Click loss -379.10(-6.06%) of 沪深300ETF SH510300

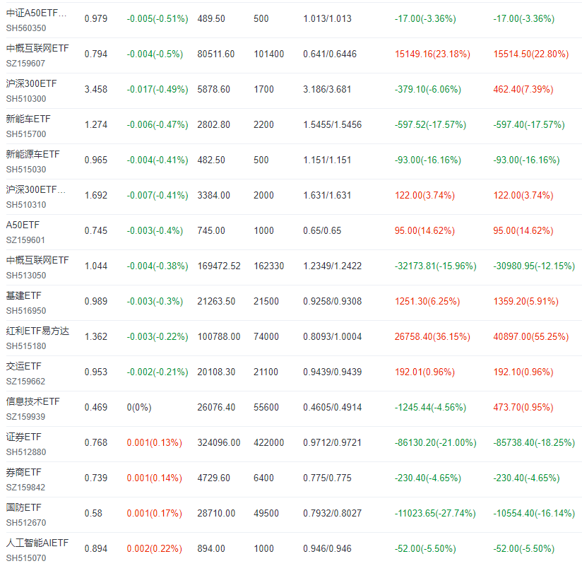(x=427, y=89)
